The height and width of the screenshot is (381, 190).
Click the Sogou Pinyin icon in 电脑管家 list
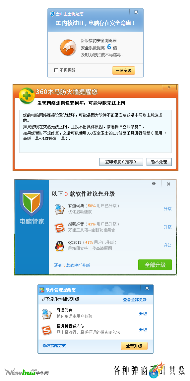pyautogui.click(x=60, y=227)
